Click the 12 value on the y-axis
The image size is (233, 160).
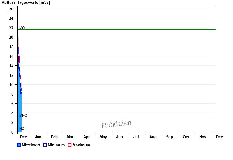pyautogui.click(x=11, y=75)
